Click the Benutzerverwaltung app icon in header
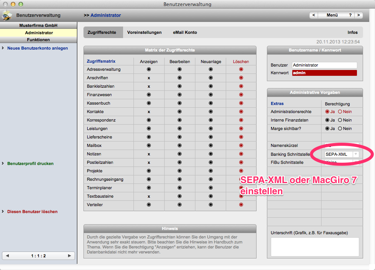375x270 pixels. [7, 15]
